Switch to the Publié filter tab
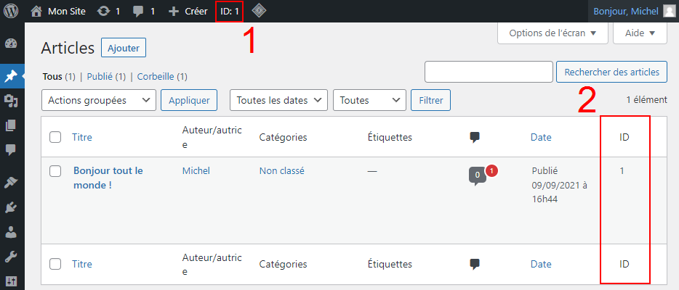 [x=101, y=76]
